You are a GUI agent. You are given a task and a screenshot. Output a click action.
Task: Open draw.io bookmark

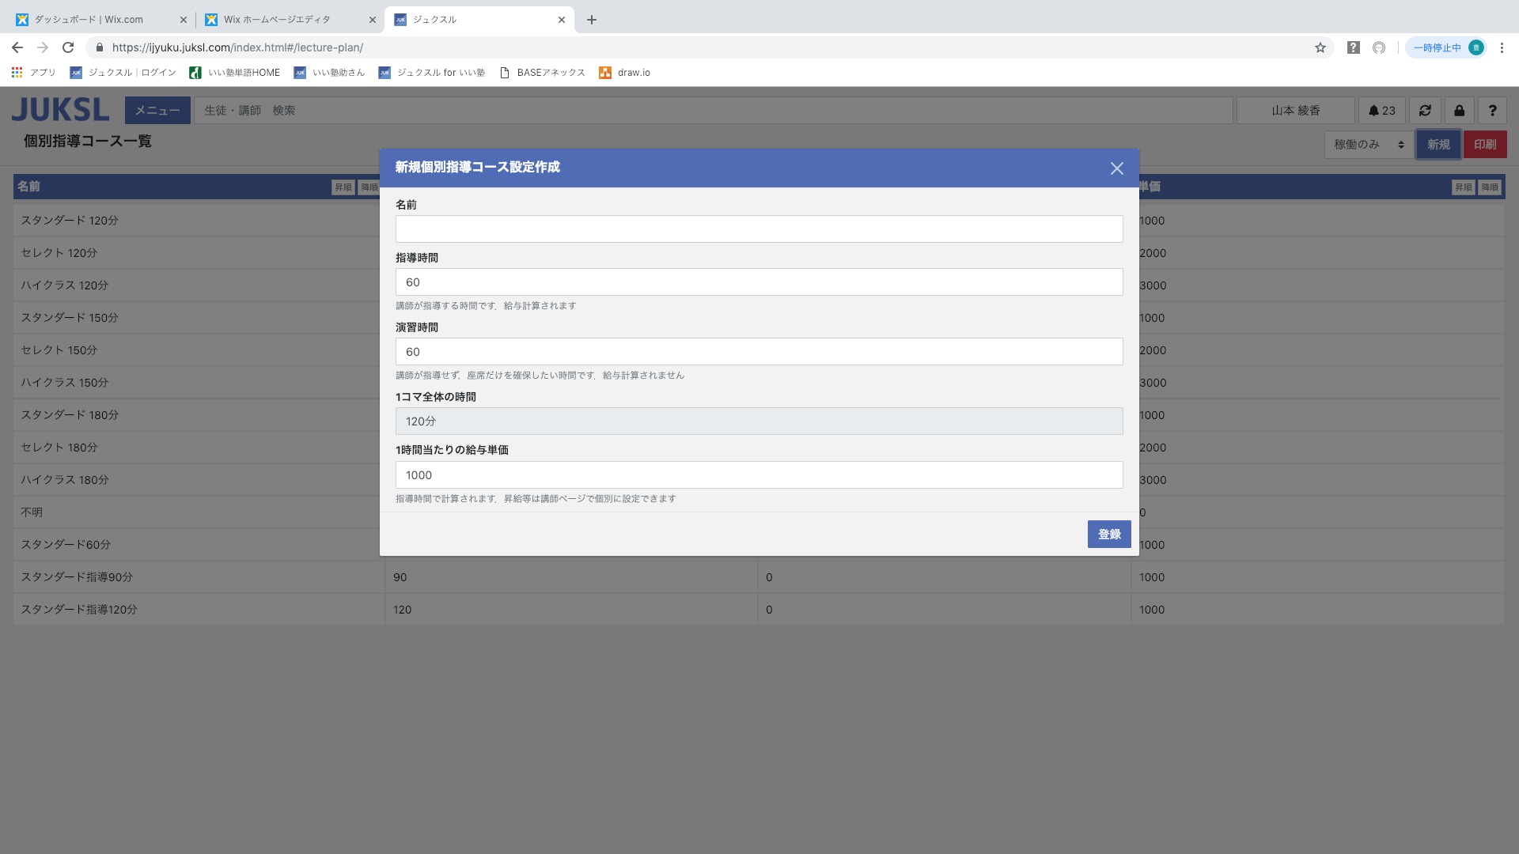[x=625, y=73]
